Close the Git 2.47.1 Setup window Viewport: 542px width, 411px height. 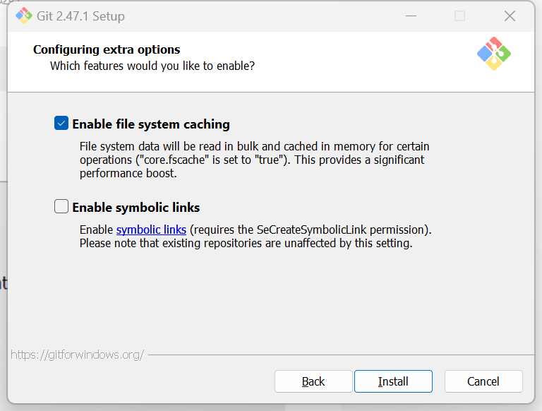pyautogui.click(x=510, y=16)
